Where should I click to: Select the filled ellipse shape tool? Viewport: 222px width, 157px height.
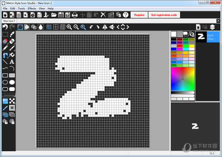(12, 82)
